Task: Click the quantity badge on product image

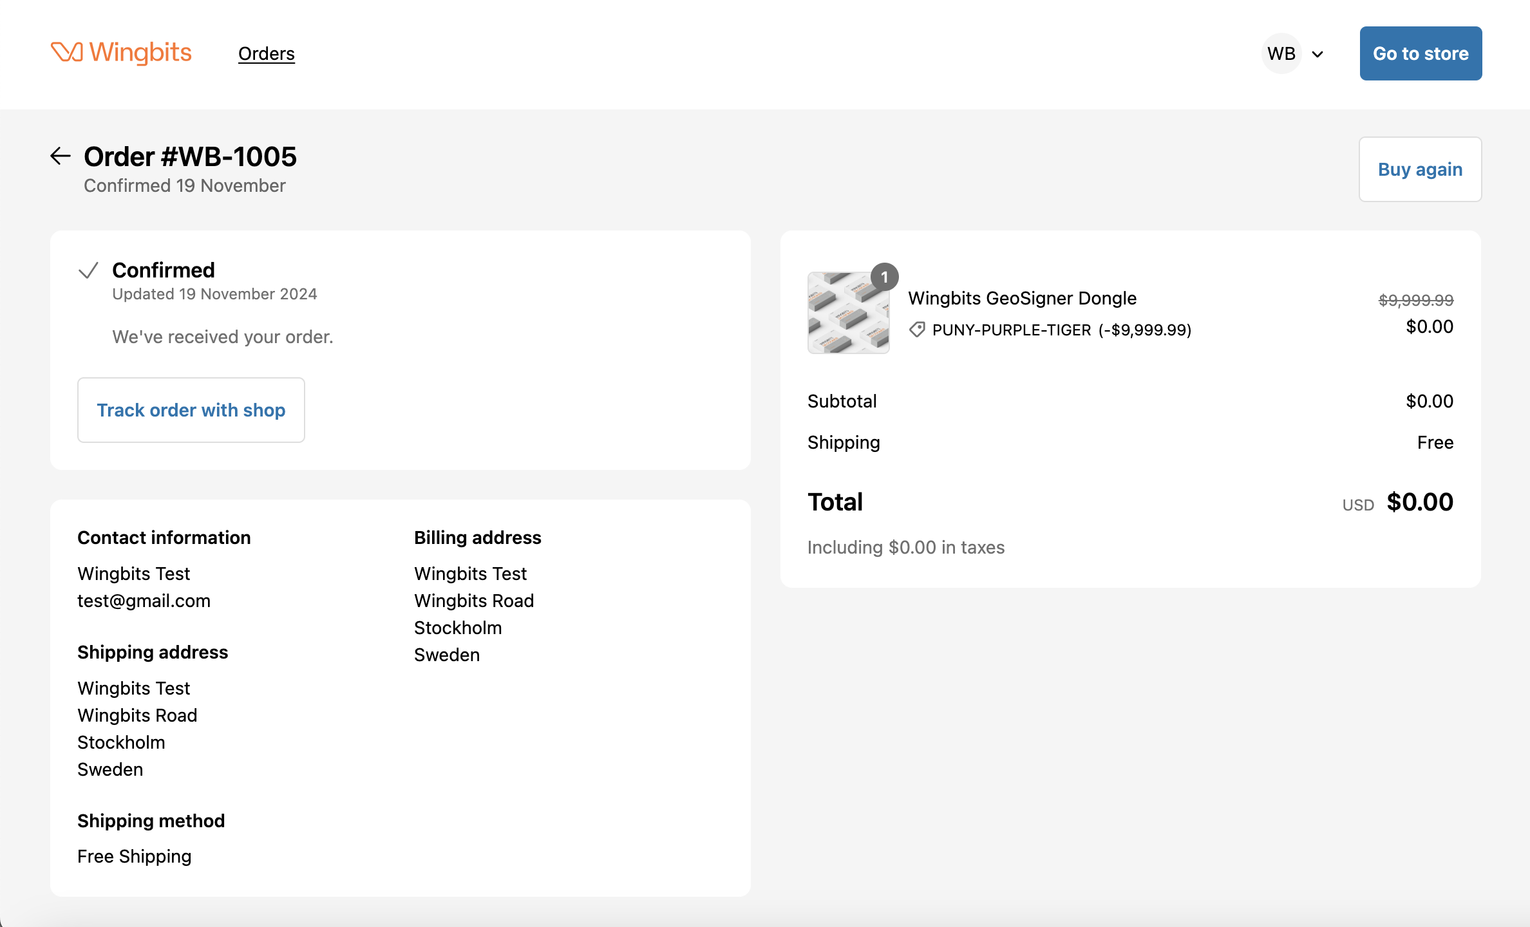Action: pyautogui.click(x=884, y=277)
